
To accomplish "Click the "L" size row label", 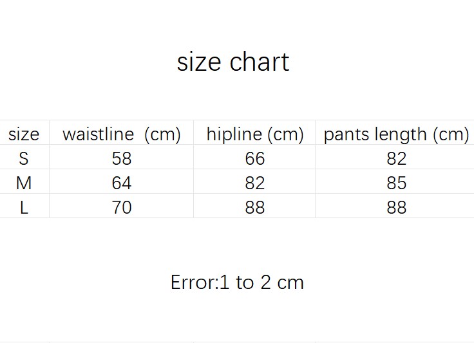I will point(24,207).
